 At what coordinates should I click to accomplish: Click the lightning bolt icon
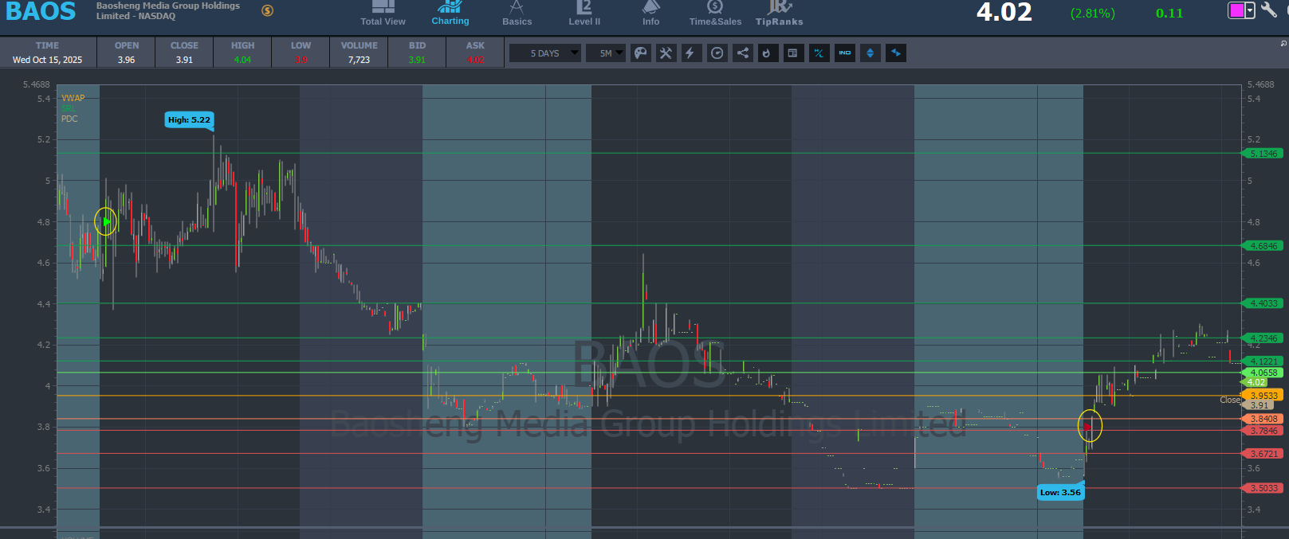click(690, 53)
